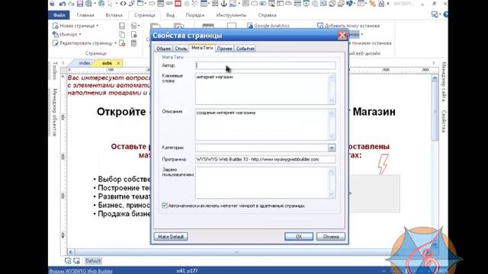488x274 pixels.
Task: Click the Программа field with WYSIWYG Web Builder 10
Action: (x=265, y=159)
